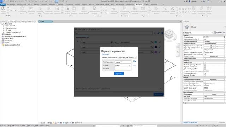Click the add configuration plus icon
The image size is (226, 127).
pos(155,33)
